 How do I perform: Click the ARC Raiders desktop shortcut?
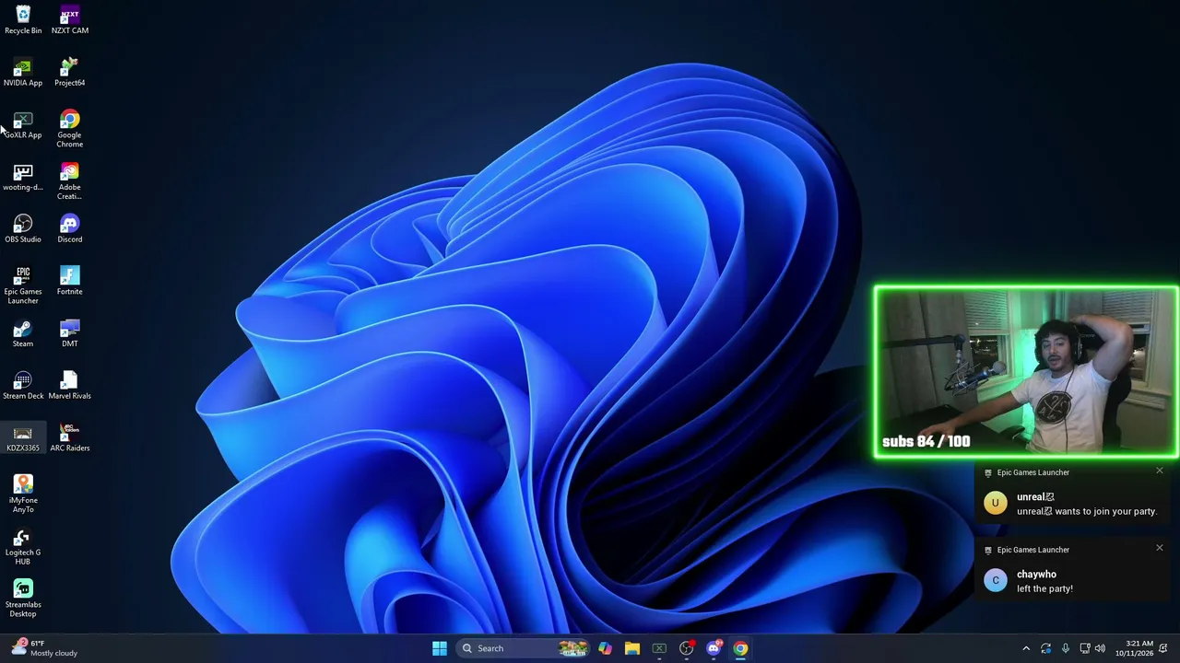[x=69, y=437]
